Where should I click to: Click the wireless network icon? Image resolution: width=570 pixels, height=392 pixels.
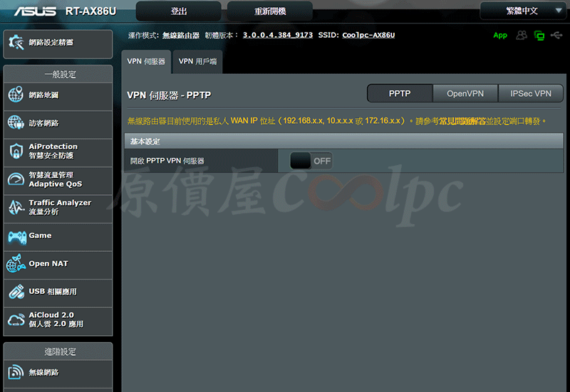coord(16,372)
